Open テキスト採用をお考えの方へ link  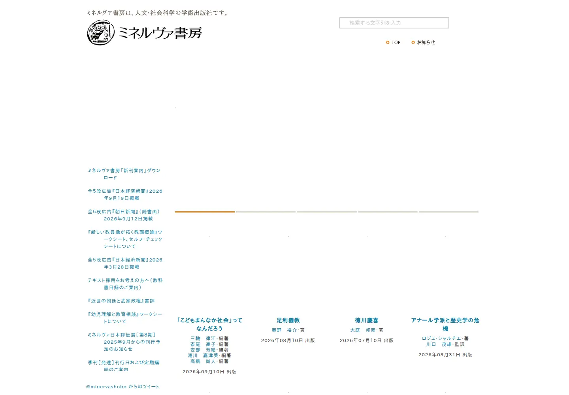(x=125, y=284)
